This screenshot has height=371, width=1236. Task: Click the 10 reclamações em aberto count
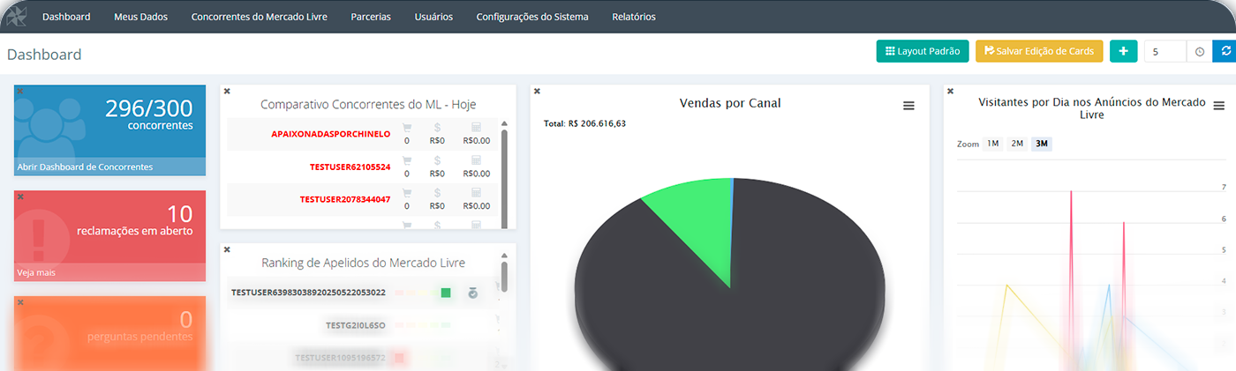[x=179, y=213]
